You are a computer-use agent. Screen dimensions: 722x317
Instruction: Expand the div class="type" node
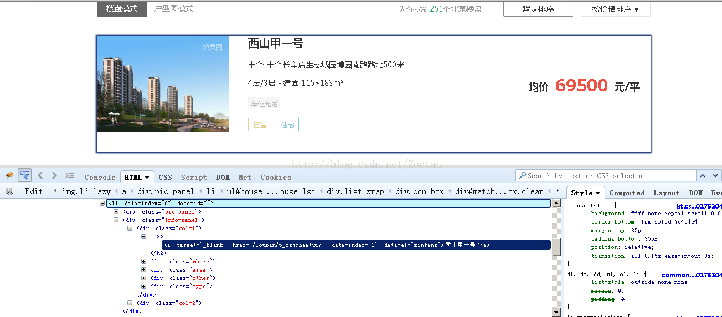pyautogui.click(x=143, y=287)
